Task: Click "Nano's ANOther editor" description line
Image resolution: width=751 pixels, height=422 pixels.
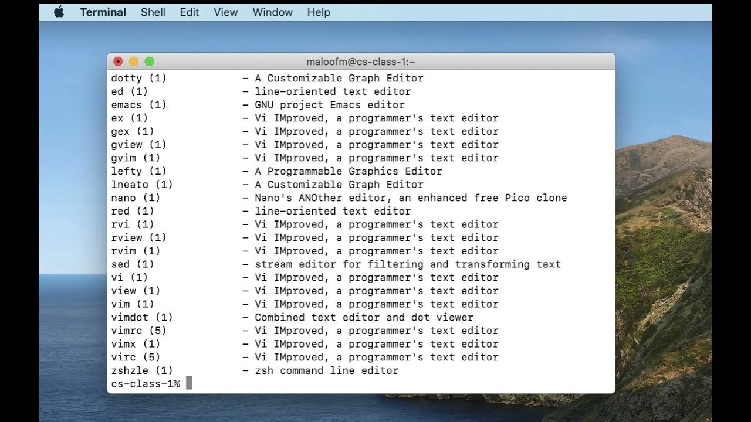Action: point(411,198)
